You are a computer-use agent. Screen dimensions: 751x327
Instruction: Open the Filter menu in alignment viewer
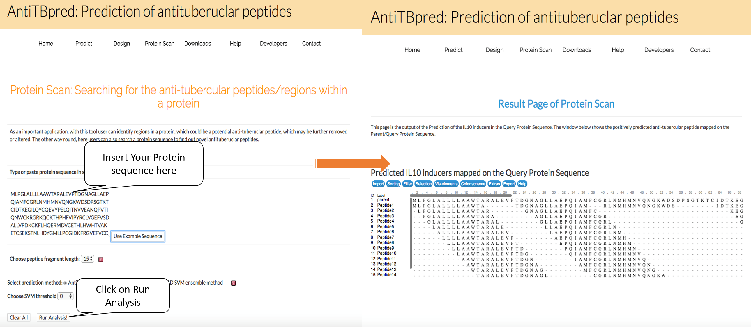coord(407,184)
